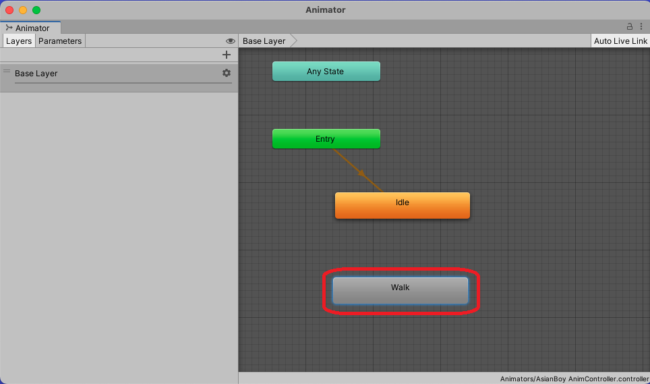Toggle Auto Live Link
Image resolution: width=650 pixels, height=384 pixels.
click(620, 41)
